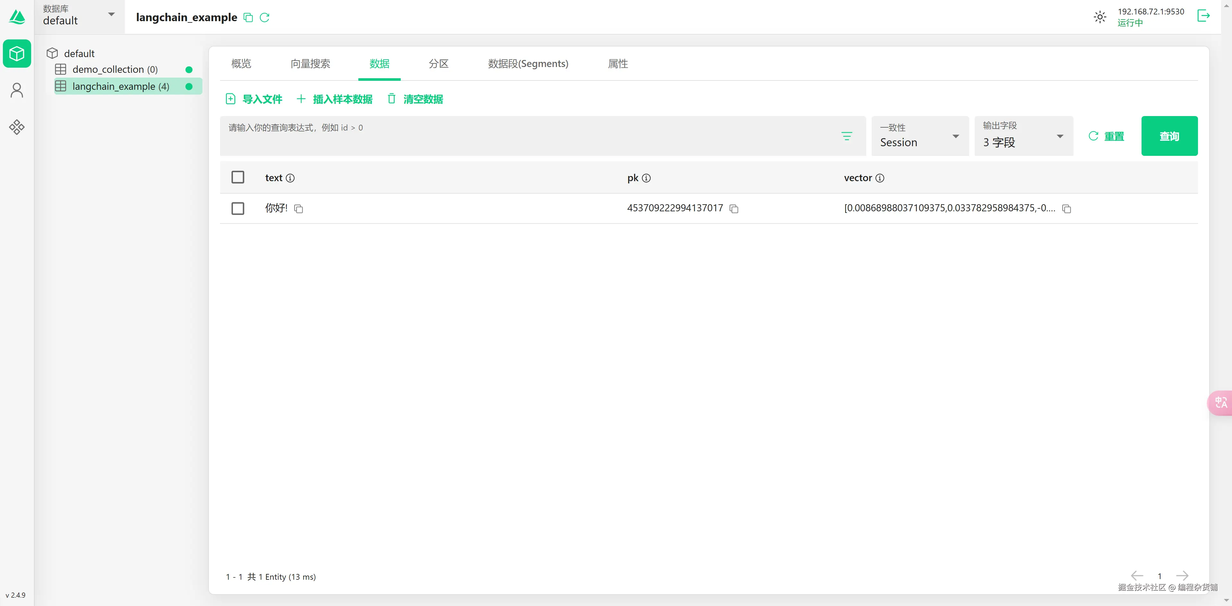The height and width of the screenshot is (606, 1232).
Task: Check the select-all header checkbox
Action: (238, 177)
